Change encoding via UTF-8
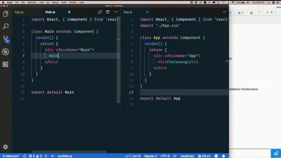Image resolution: width=281 pixels, height=158 pixels. pyautogui.click(x=165, y=156)
